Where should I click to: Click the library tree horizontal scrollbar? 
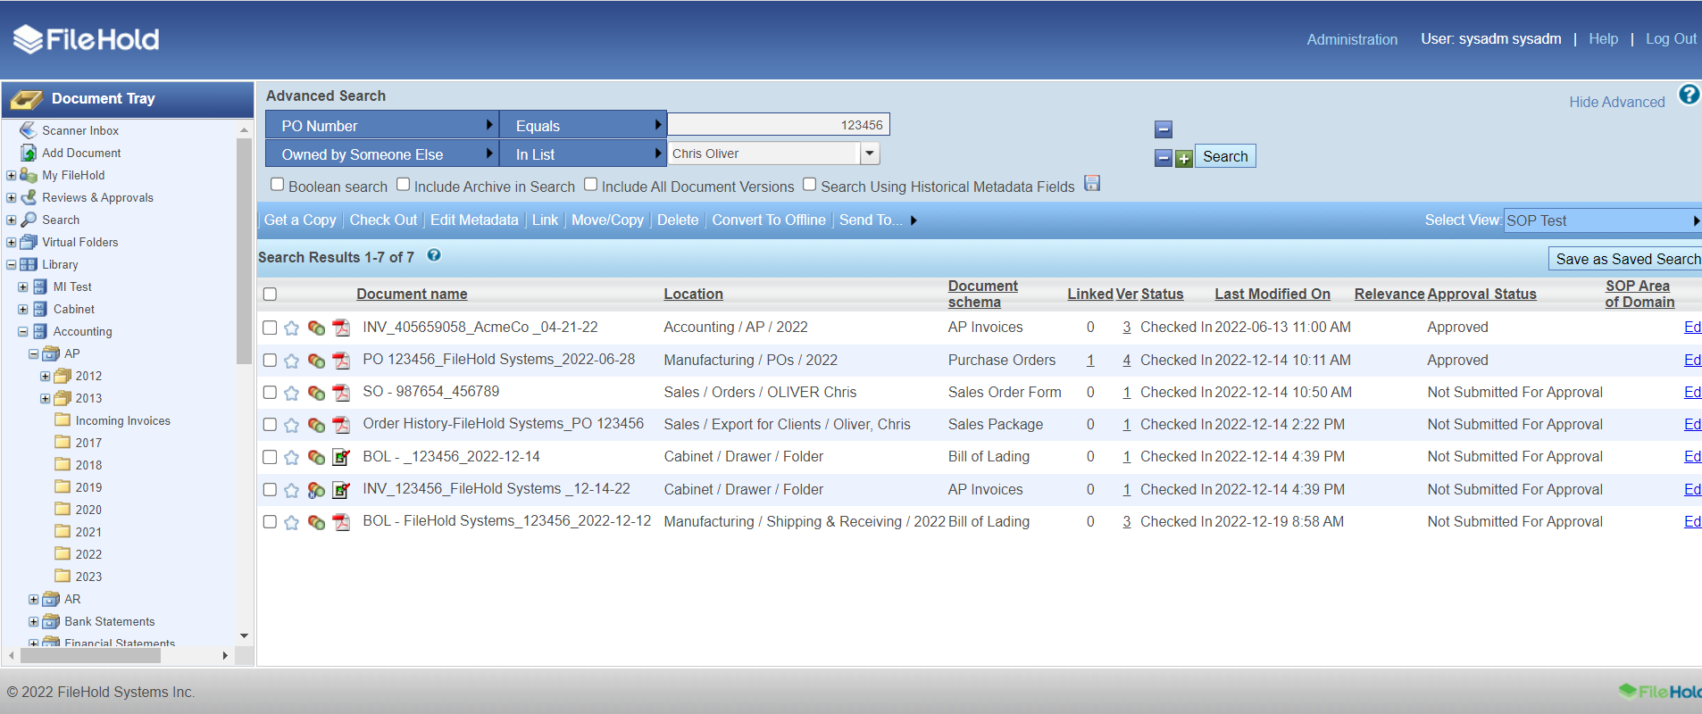[x=89, y=656]
